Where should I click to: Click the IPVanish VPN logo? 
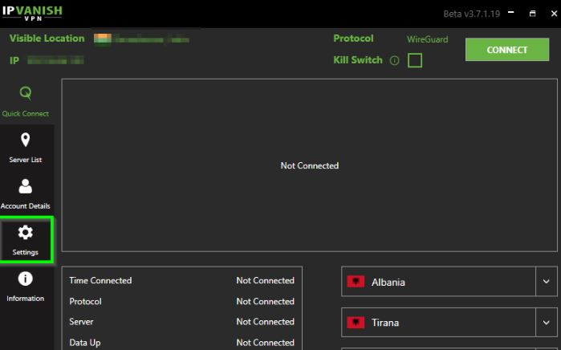click(32, 13)
